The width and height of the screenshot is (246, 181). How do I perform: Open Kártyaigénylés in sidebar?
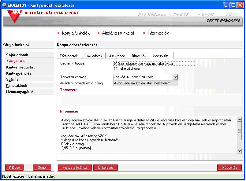(x=29, y=73)
